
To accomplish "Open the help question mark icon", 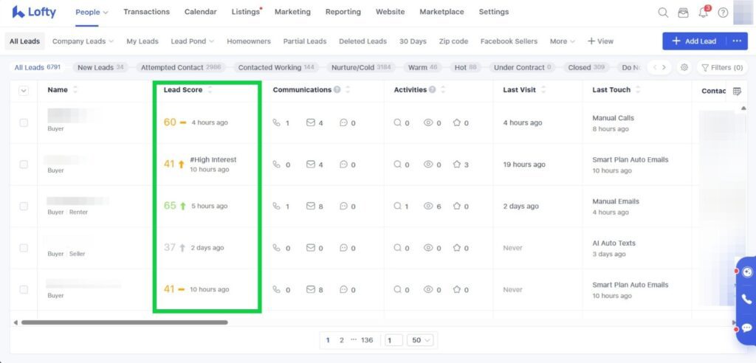I will 723,13.
